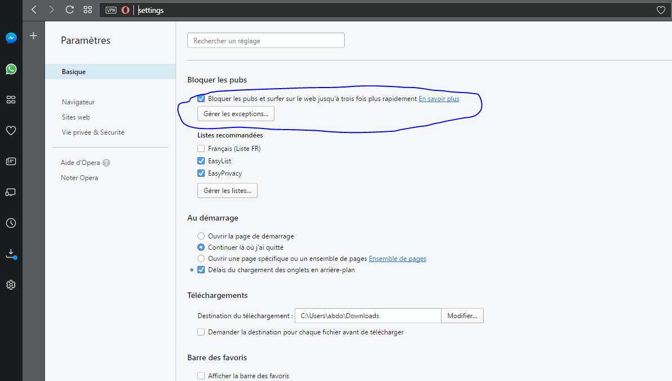Check Afficher la barre des favoris

click(201, 376)
